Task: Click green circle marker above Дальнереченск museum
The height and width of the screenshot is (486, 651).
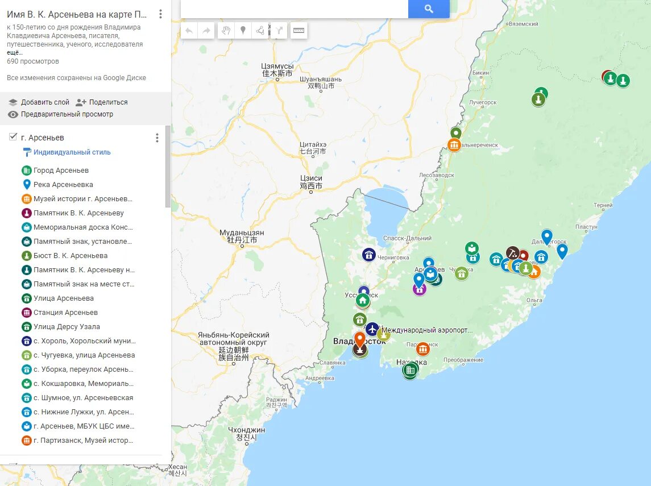Action: tap(456, 133)
